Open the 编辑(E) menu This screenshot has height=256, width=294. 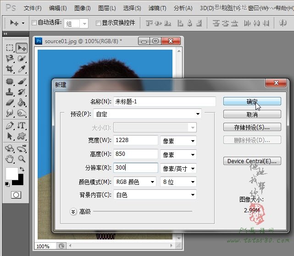coord(58,8)
